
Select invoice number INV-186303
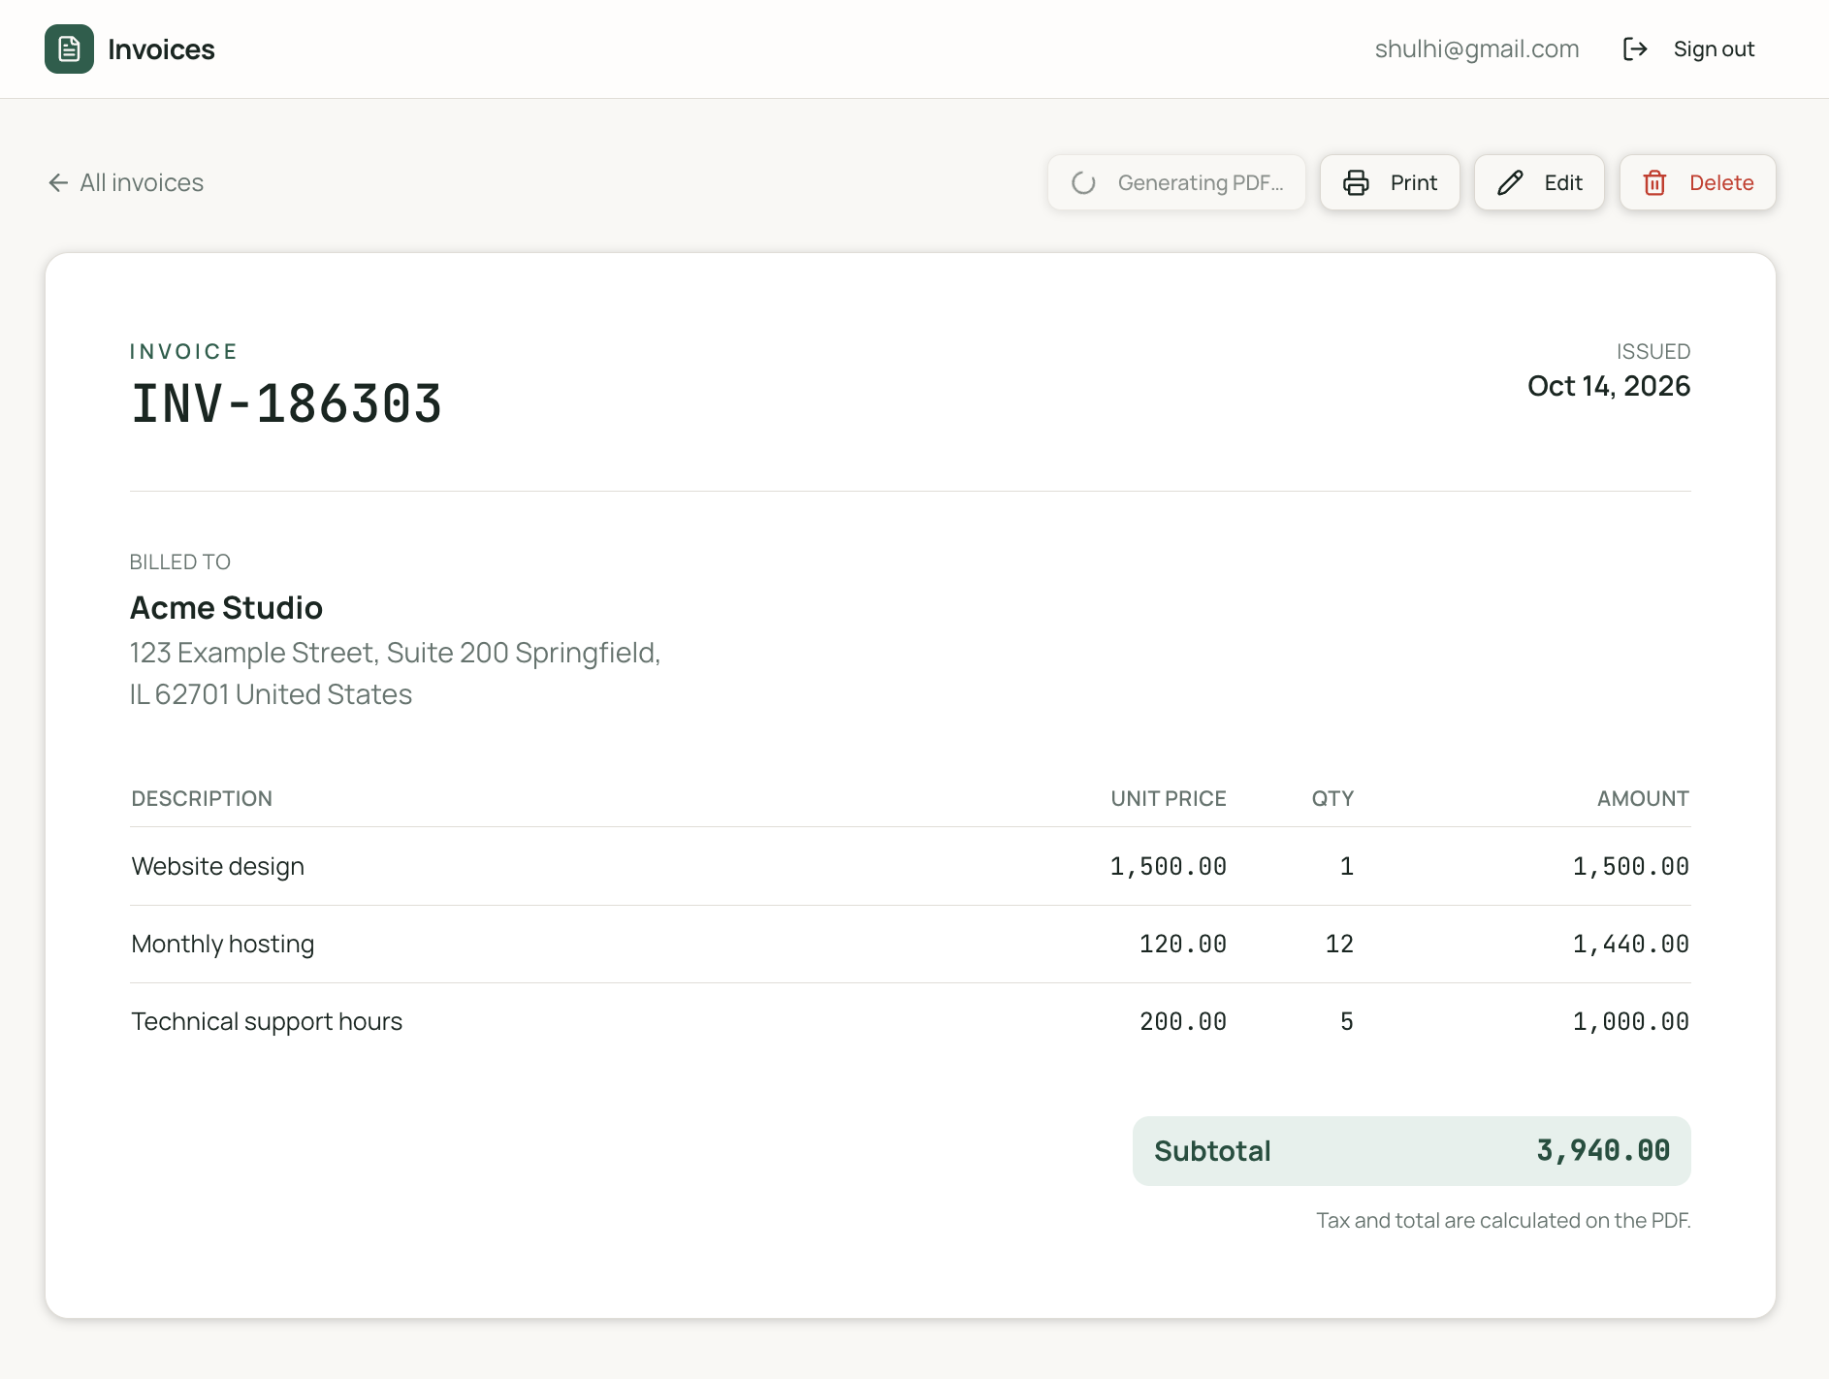coord(286,403)
